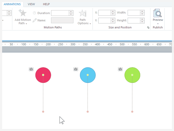Click the animation star badge beside red circle

[x=31, y=69]
